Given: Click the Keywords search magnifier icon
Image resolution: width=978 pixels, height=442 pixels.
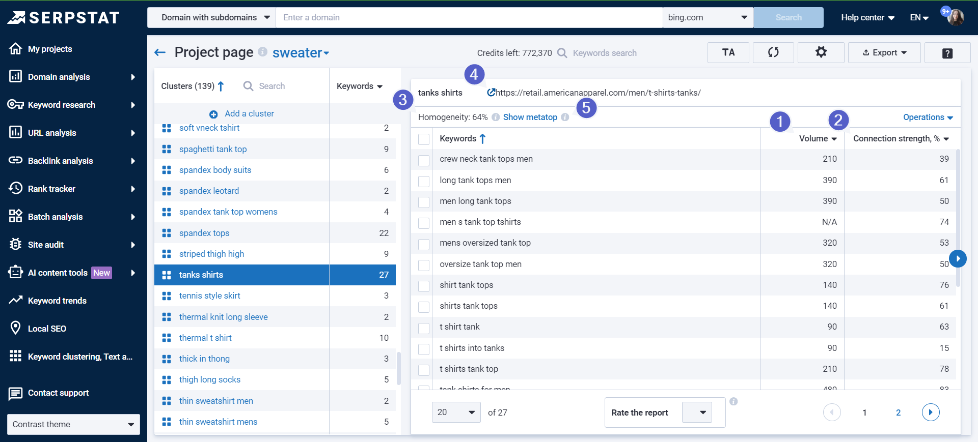Looking at the screenshot, I should (x=562, y=53).
